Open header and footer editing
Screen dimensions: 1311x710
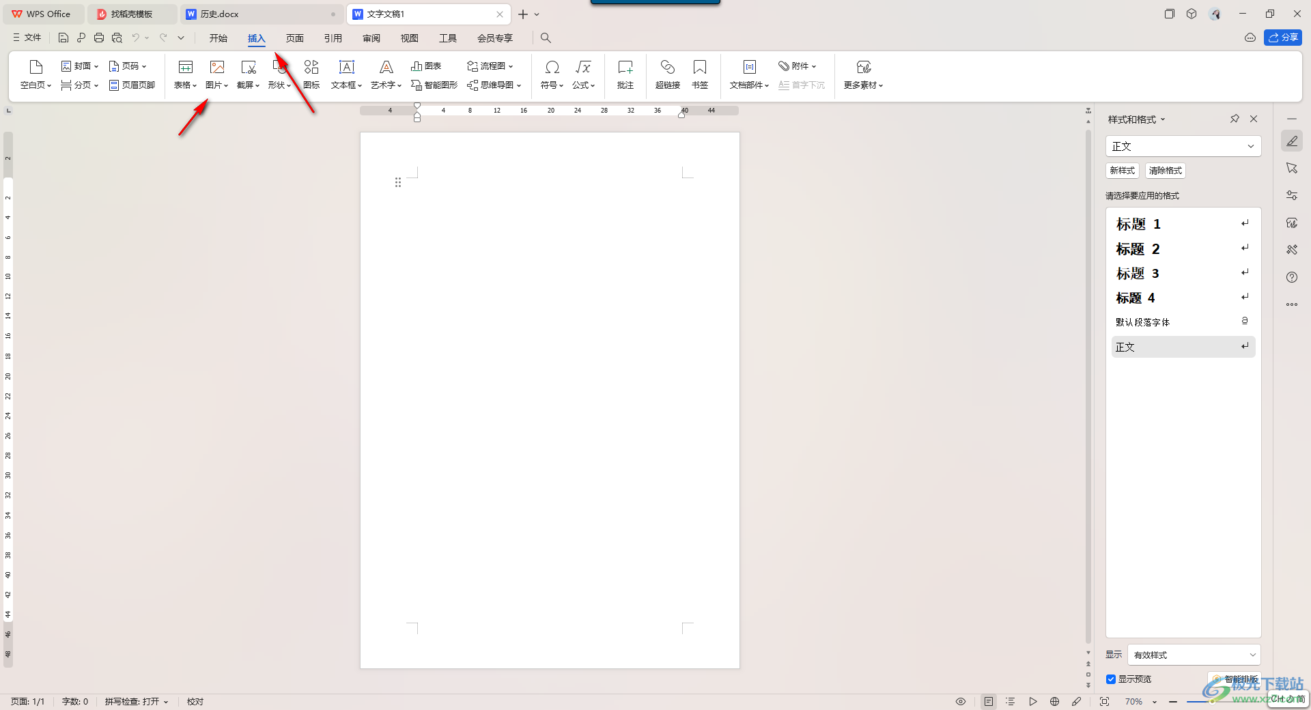132,85
